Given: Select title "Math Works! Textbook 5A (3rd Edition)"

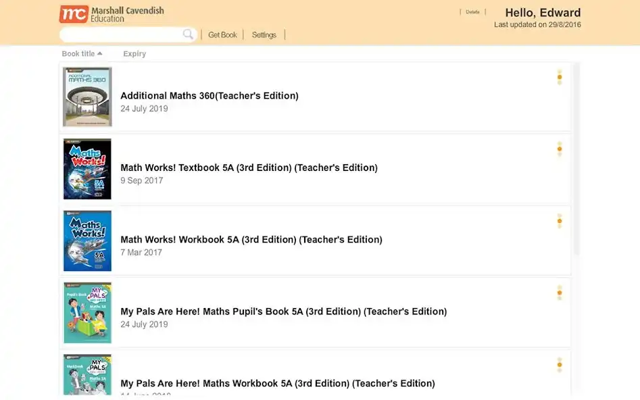Looking at the screenshot, I should [206, 168].
